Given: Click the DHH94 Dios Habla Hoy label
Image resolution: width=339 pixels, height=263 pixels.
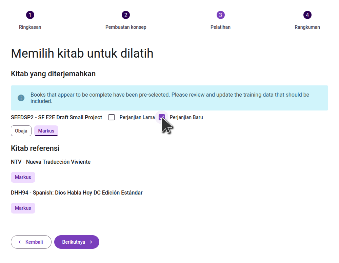Looking at the screenshot, I should coord(77,193).
